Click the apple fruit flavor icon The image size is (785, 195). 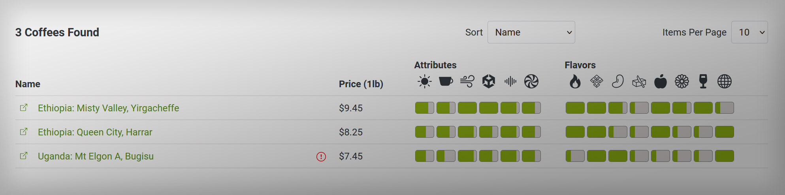(661, 82)
